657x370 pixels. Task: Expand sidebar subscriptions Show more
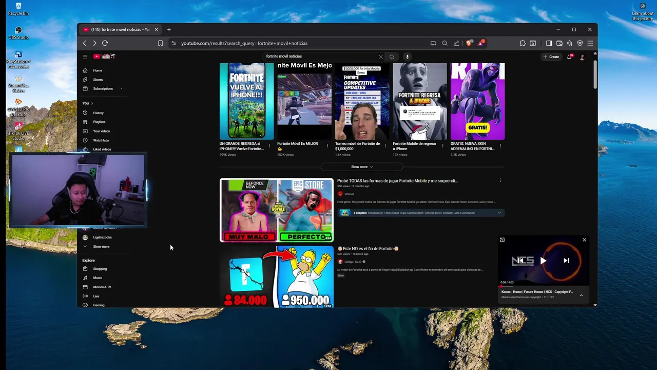(102, 247)
